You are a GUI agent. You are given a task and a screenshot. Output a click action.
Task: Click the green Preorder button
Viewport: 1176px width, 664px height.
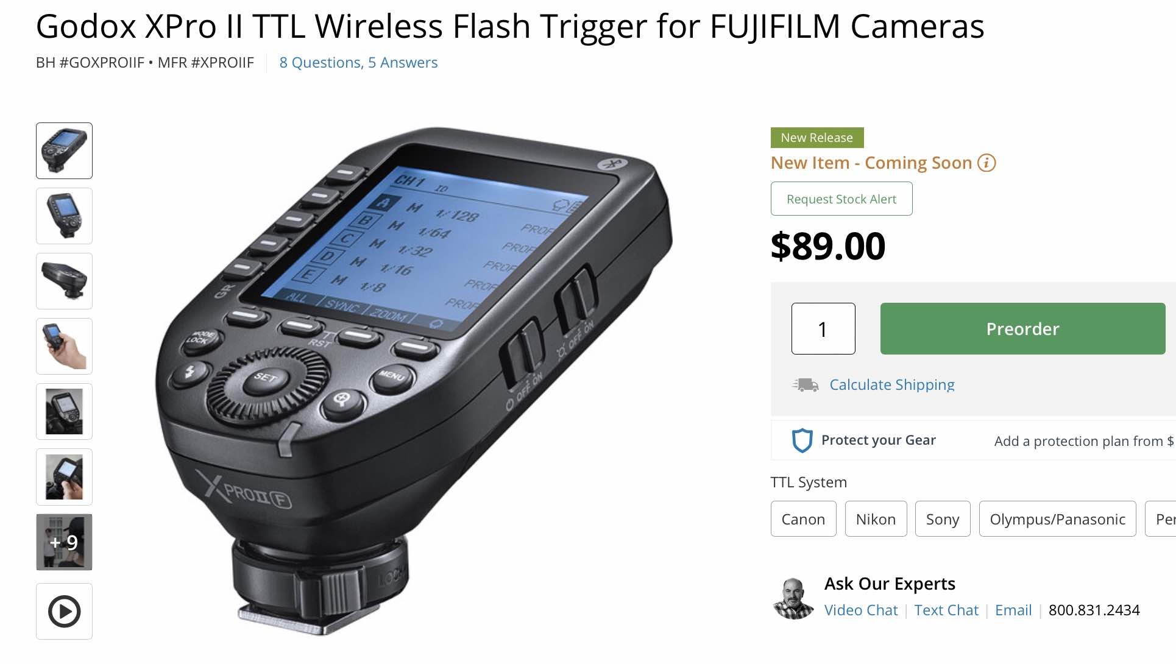click(x=1022, y=329)
